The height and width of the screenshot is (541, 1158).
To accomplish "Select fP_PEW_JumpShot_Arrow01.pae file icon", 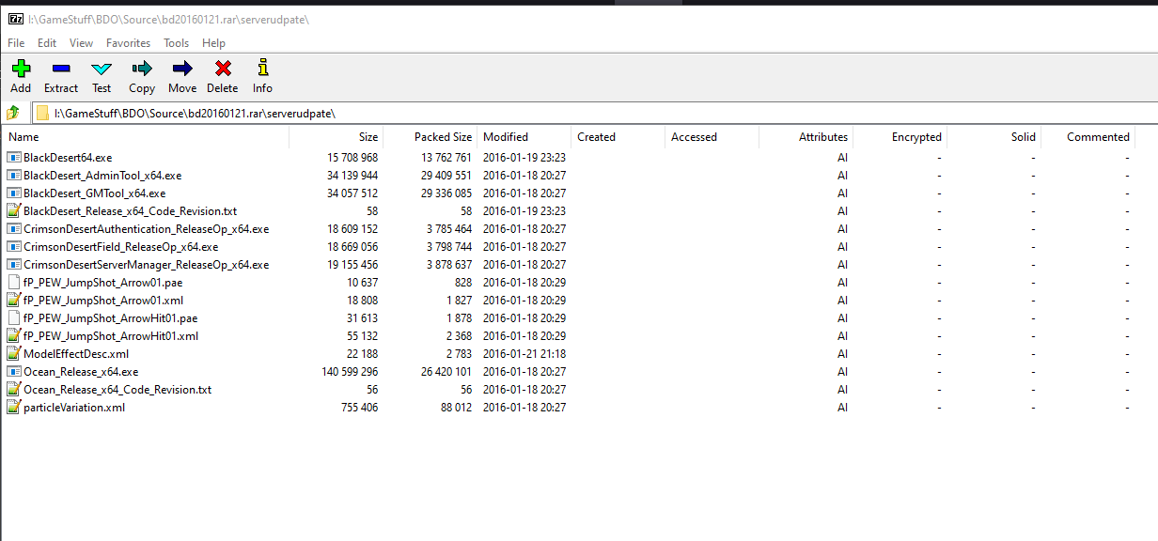I will (x=13, y=283).
